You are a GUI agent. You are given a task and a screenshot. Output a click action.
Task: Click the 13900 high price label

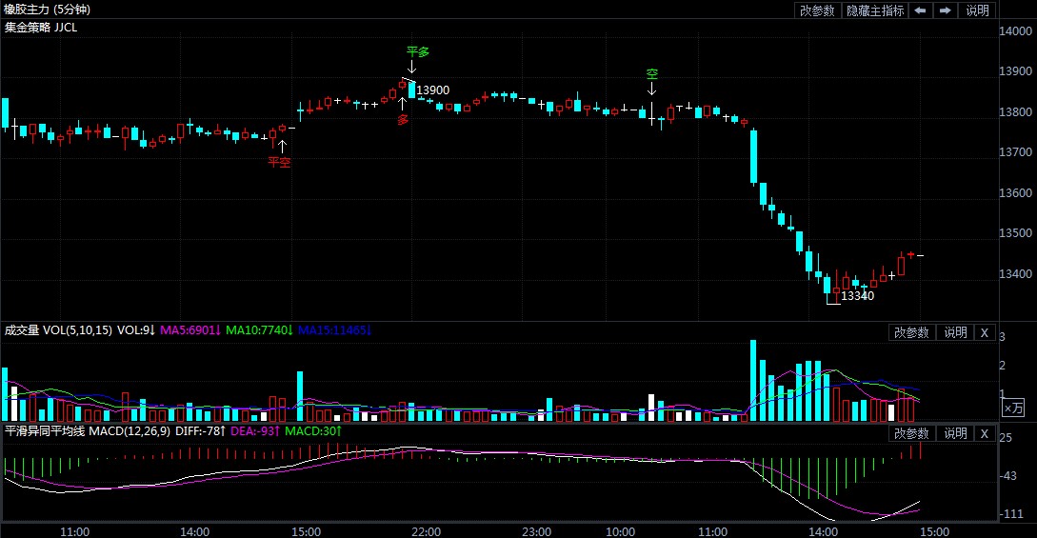click(x=432, y=90)
